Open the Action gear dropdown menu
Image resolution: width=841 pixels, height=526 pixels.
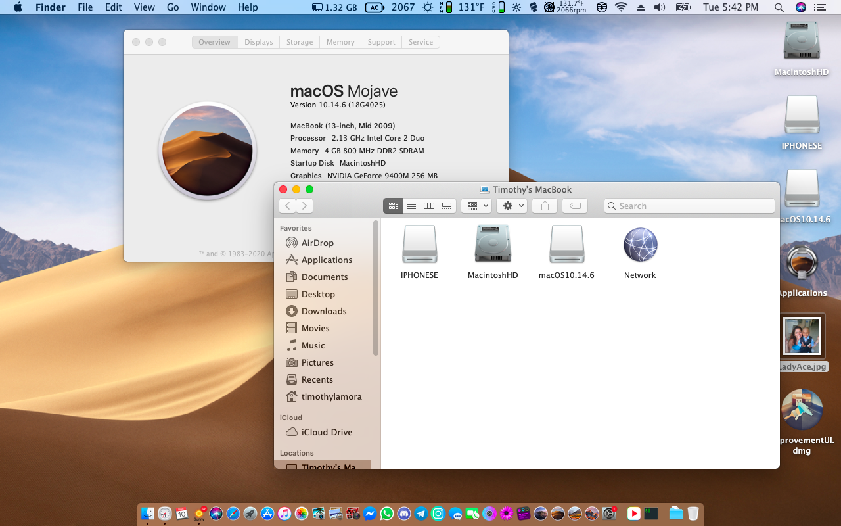pos(512,206)
